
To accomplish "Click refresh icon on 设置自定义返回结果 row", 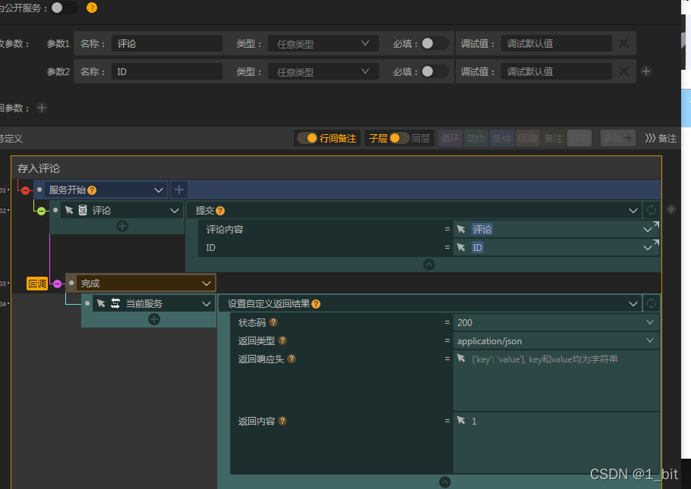I will coord(652,303).
